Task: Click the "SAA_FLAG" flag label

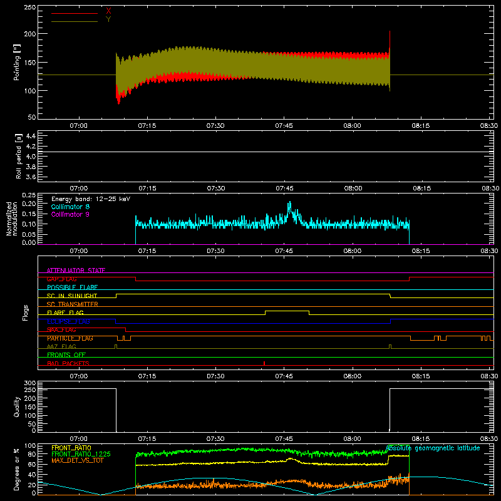Action: pyautogui.click(x=61, y=329)
